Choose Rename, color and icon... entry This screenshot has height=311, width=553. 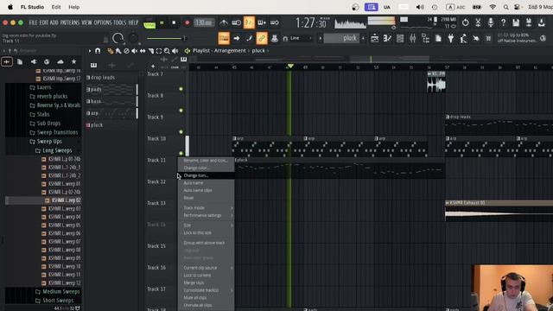point(206,161)
